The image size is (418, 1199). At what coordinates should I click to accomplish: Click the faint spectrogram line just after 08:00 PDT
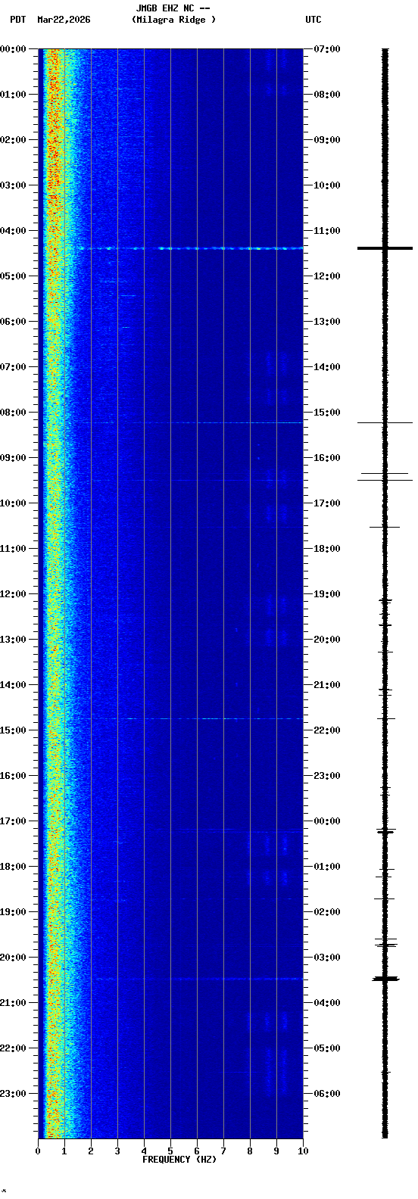click(x=197, y=422)
